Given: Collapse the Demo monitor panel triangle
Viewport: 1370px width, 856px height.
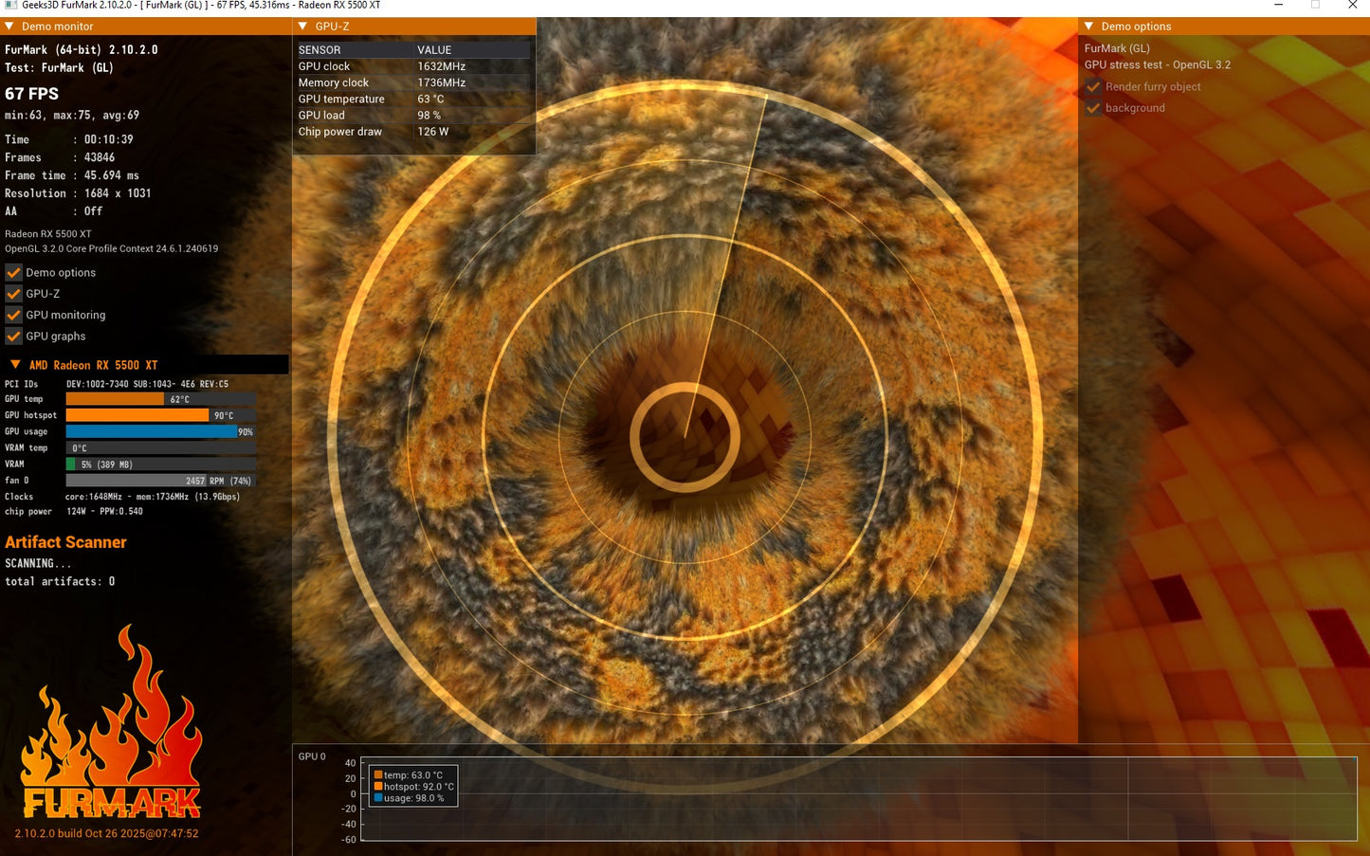Looking at the screenshot, I should point(9,27).
